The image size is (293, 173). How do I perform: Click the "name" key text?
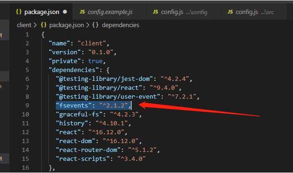coord(59,43)
